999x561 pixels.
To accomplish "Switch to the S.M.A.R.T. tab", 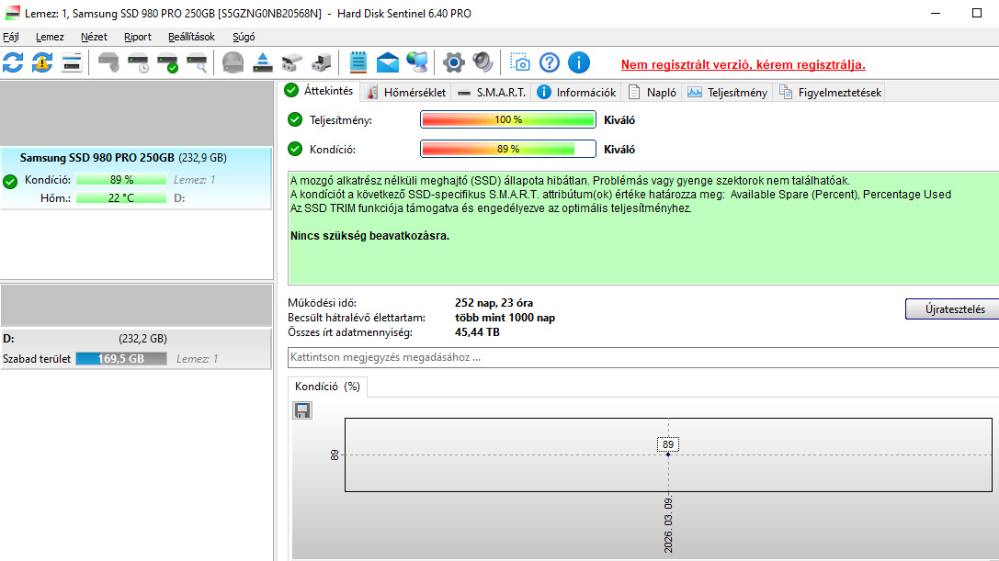I will (491, 93).
